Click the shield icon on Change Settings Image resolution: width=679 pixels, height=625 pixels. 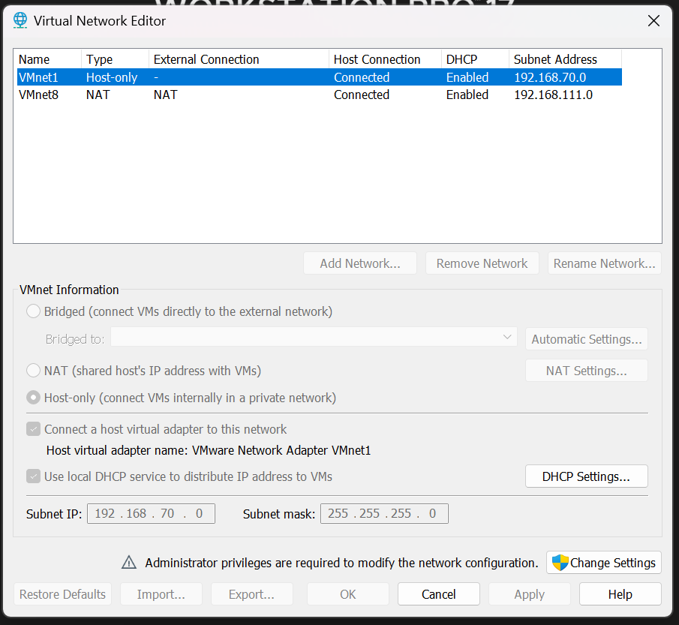560,563
